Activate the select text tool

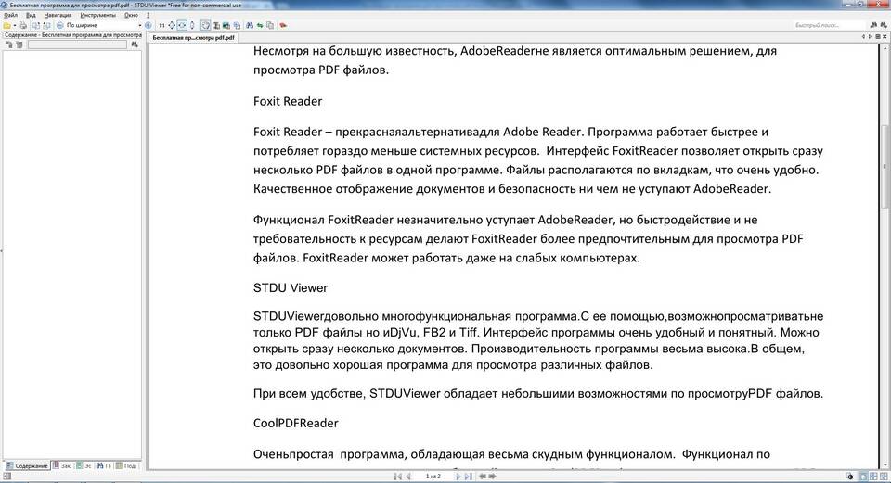tap(216, 26)
